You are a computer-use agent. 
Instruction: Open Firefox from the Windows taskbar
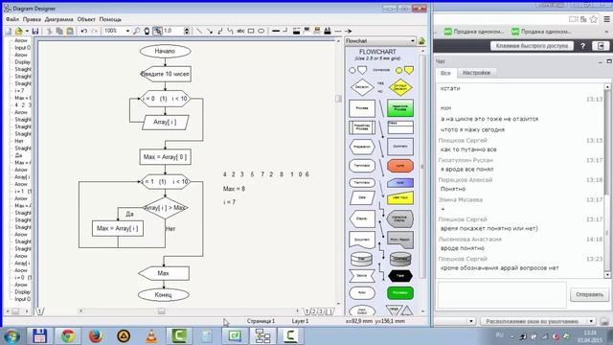tap(96, 336)
